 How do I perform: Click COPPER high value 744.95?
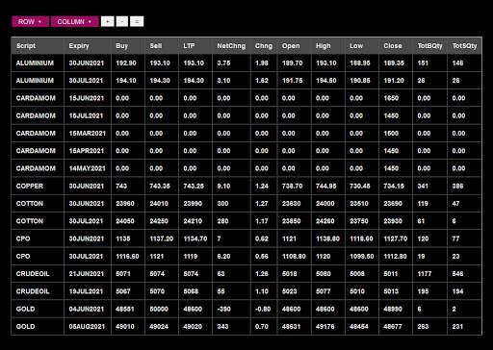(x=326, y=186)
